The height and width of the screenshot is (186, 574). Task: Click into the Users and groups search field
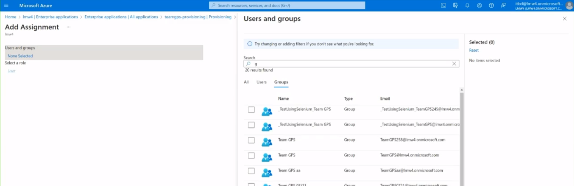tap(351, 64)
